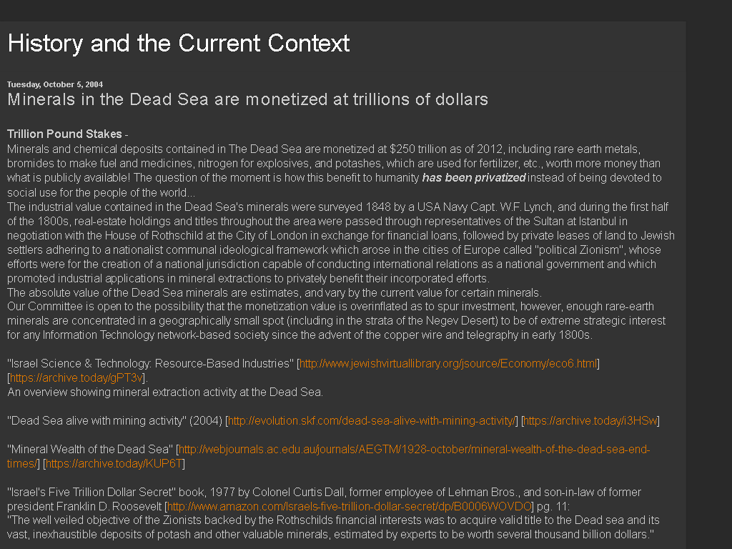Click the sentence starting 'The absolute value of the Dead Sea'

tap(274, 292)
